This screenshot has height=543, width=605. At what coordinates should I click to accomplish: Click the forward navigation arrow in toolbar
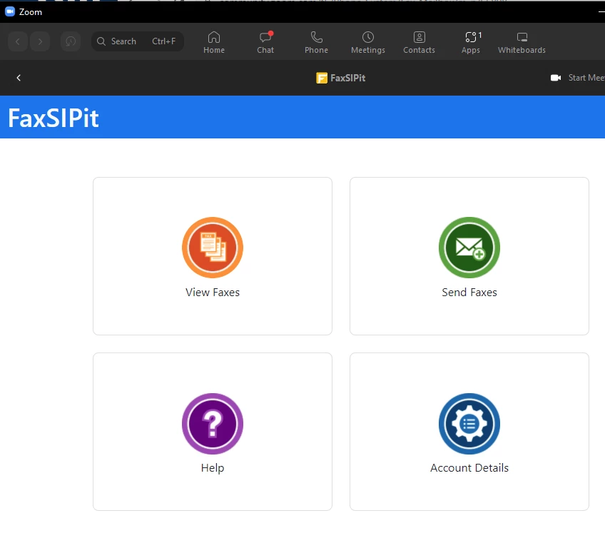[x=40, y=41]
